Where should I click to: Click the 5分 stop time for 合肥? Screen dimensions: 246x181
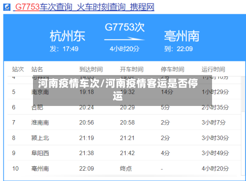(x=165, y=107)
